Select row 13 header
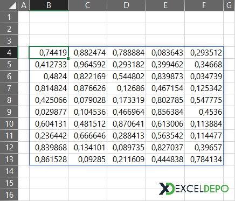The image size is (235, 201). coord(9,160)
